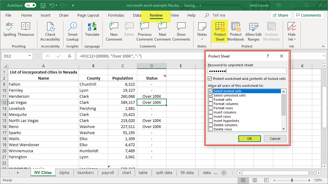Uncheck Select locked cells option
This screenshot has height=184, width=328.
pyautogui.click(x=210, y=91)
